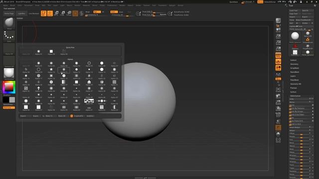Select the Alpha 53 wide pattern alpha
The height and width of the screenshot is (179, 319).
[x=89, y=101]
